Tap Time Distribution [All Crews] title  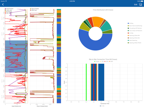point(103,10)
